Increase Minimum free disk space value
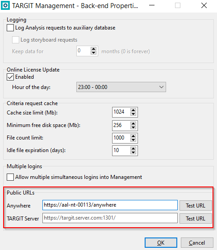Screen dimensions: 217x250 [133, 123]
